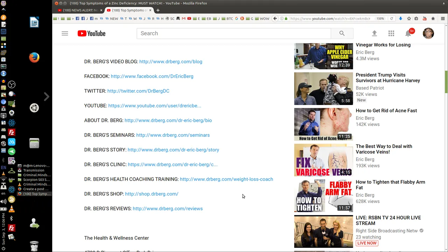This screenshot has width=448, height=252.
Task: Click the 'How to Get Rid of Acne Fast' title
Action: click(386, 111)
